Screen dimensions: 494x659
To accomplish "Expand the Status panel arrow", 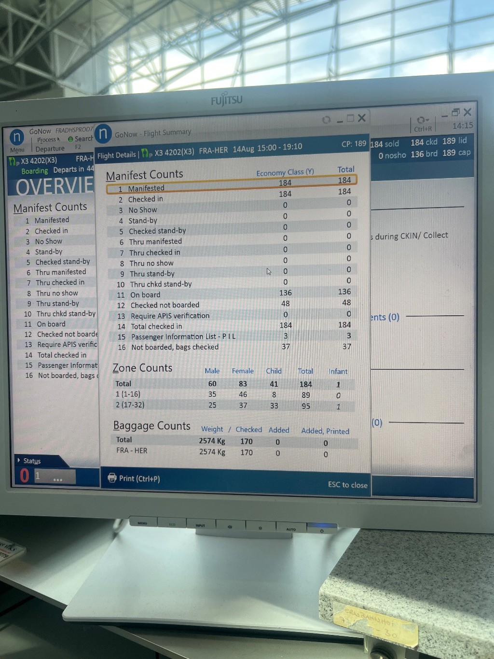I will tap(19, 460).
